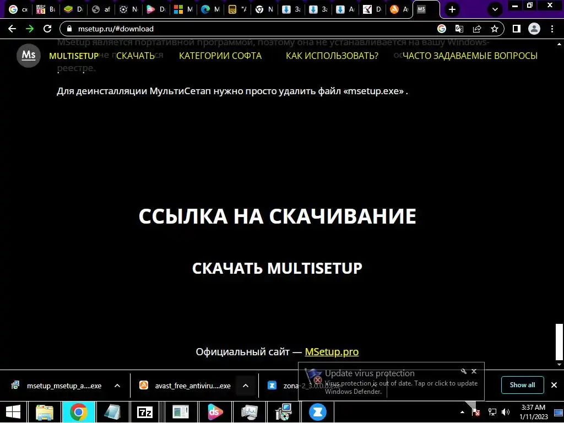Expand options for avast download item

coord(246,386)
